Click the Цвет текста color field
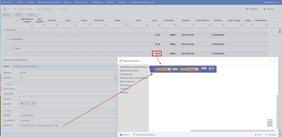The image size is (282, 137). pyautogui.click(x=68, y=89)
